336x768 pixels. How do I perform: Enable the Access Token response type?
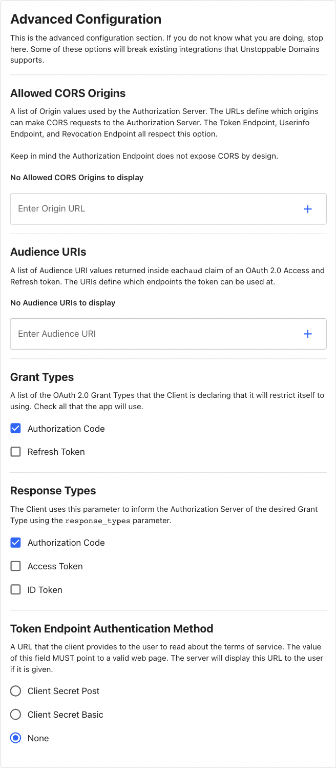(15, 566)
